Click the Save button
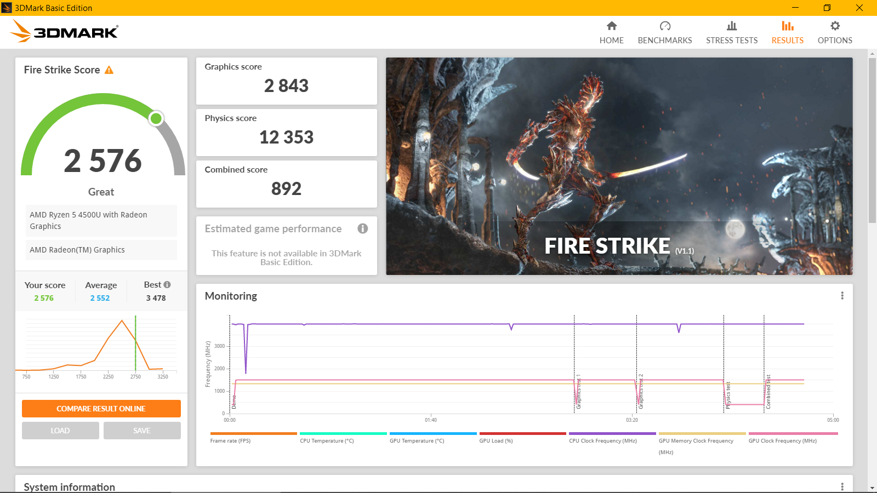Screen dimensions: 877x493 (142, 431)
